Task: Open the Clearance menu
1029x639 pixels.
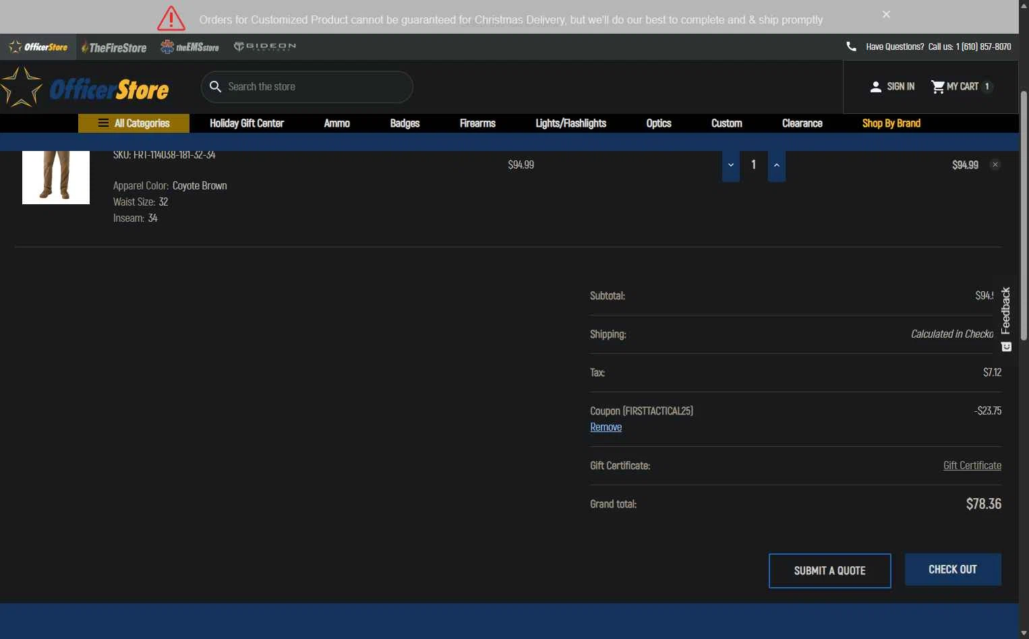Action: 802,123
